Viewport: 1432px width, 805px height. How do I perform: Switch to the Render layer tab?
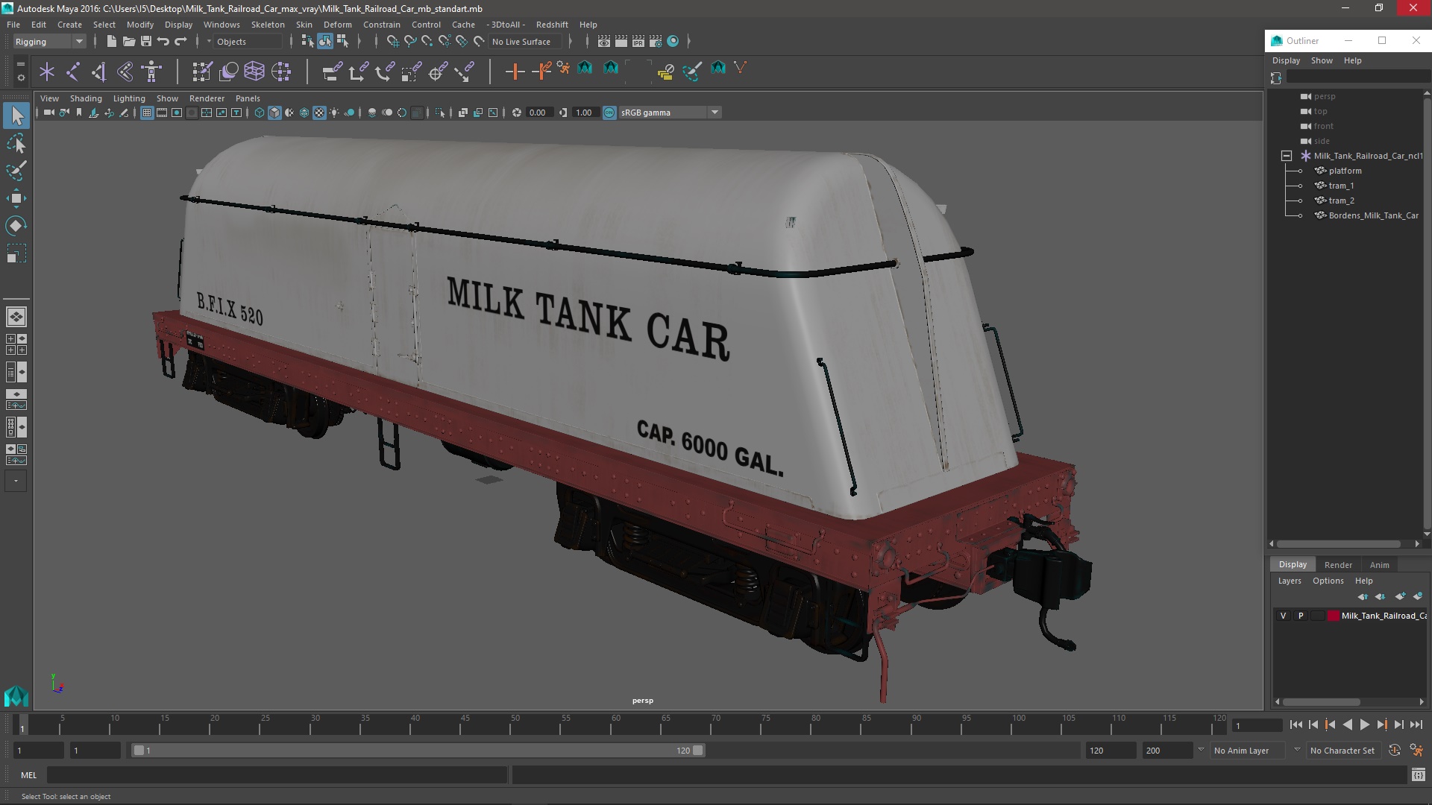pos(1338,565)
